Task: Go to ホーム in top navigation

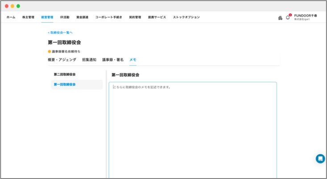Action: [11, 17]
